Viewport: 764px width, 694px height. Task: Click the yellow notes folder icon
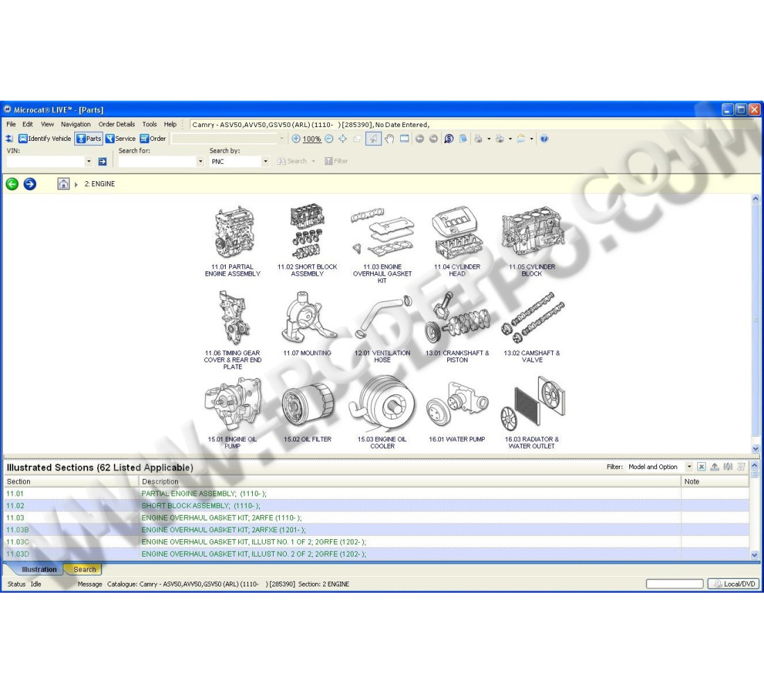(521, 139)
